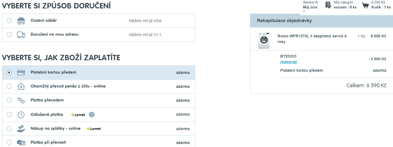This screenshot has height=147, width=393.
Task: Choose the Platba při převzetí radio option
Action: pyautogui.click(x=9, y=142)
